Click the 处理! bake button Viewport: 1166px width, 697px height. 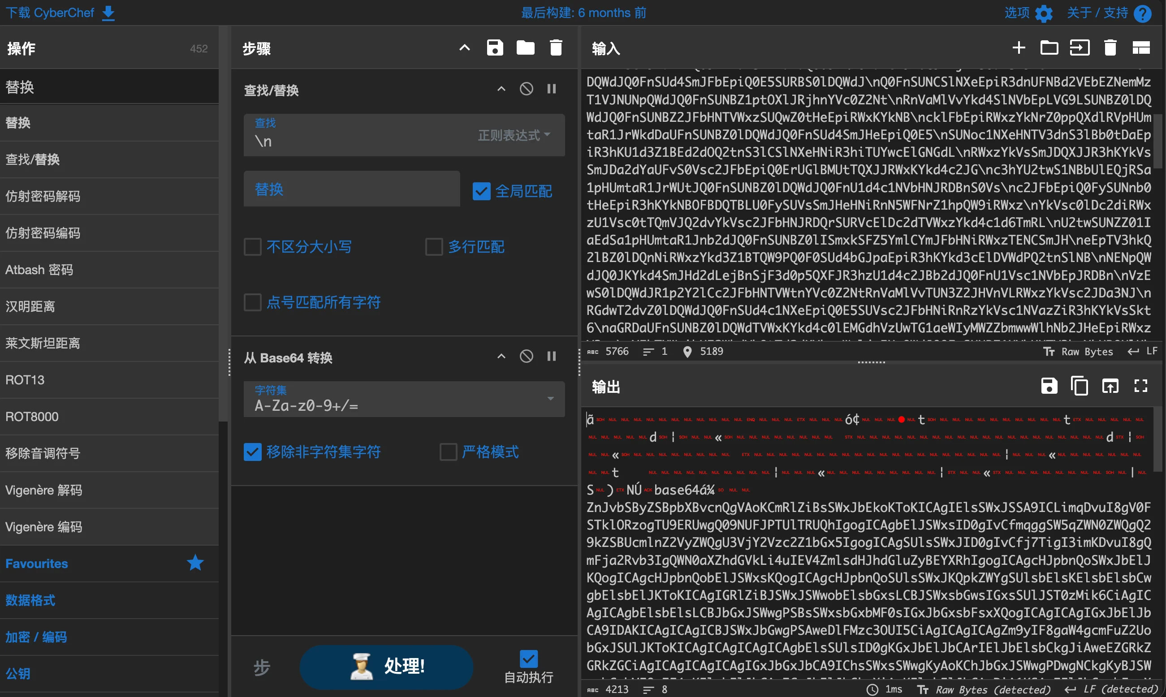pos(386,666)
